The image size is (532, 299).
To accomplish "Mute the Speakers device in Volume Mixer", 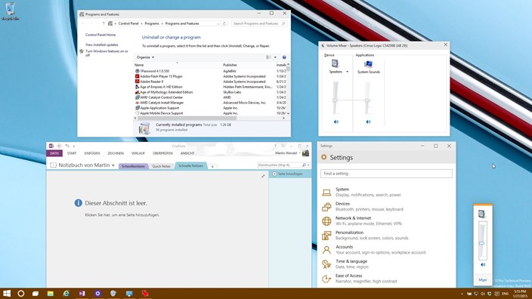I will coord(336,122).
